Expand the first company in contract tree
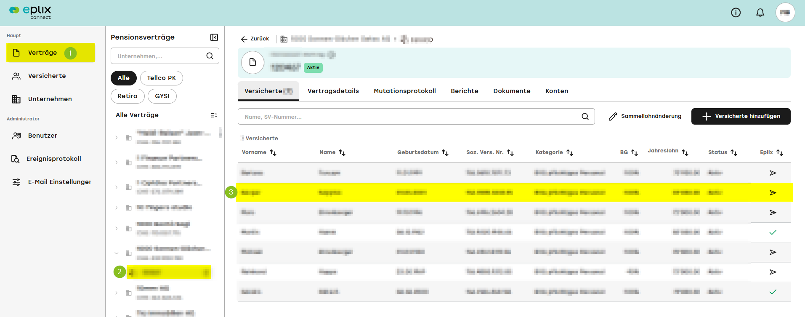The height and width of the screenshot is (317, 805). point(117,138)
